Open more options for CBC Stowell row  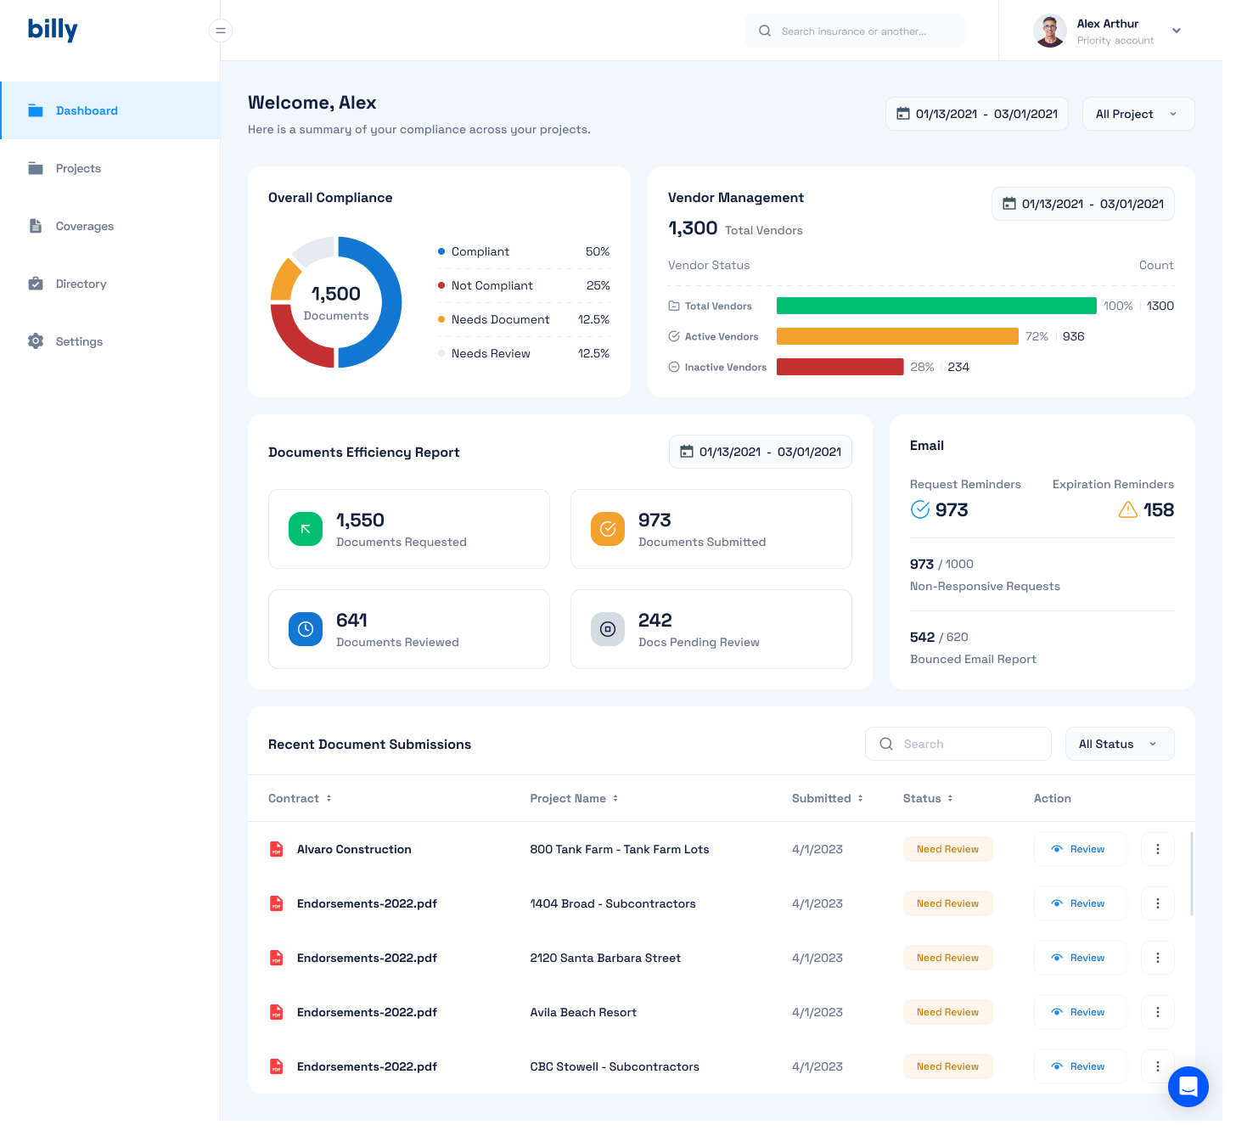(x=1158, y=1066)
